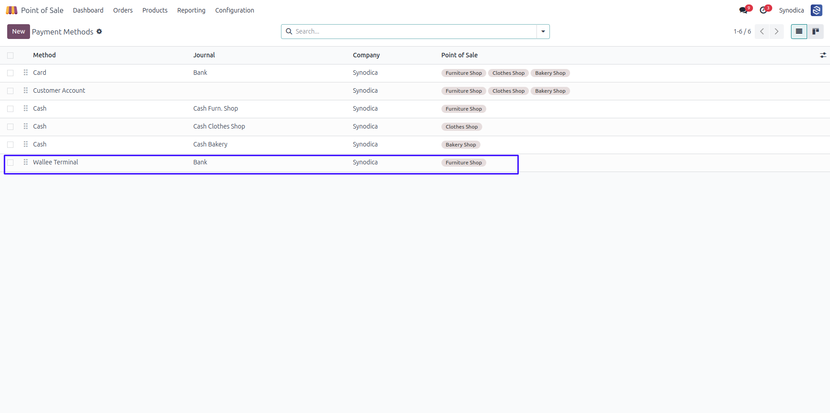830x413 pixels.
Task: Click Synodica company in Card row
Action: (x=365, y=73)
